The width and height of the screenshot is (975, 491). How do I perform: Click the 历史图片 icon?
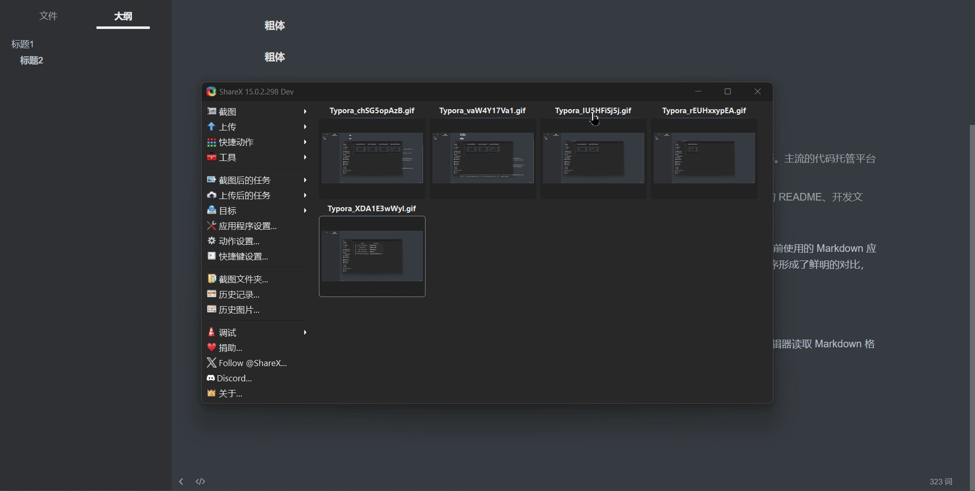212,309
